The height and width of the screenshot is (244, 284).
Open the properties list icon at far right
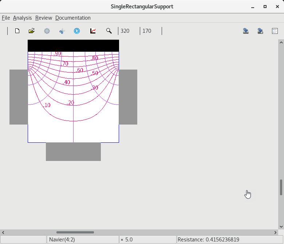click(x=275, y=31)
